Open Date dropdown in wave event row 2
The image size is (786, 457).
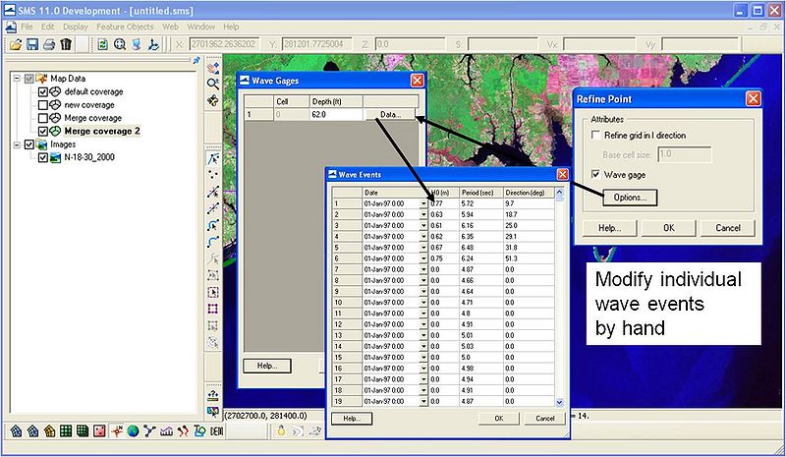pos(423,214)
